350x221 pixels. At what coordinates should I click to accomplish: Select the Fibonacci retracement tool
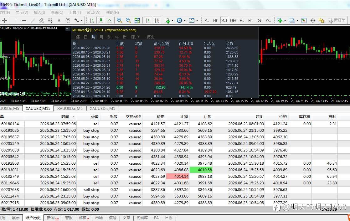click(x=50, y=21)
